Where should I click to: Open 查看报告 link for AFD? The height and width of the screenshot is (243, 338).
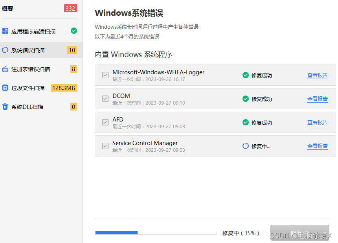click(x=317, y=122)
